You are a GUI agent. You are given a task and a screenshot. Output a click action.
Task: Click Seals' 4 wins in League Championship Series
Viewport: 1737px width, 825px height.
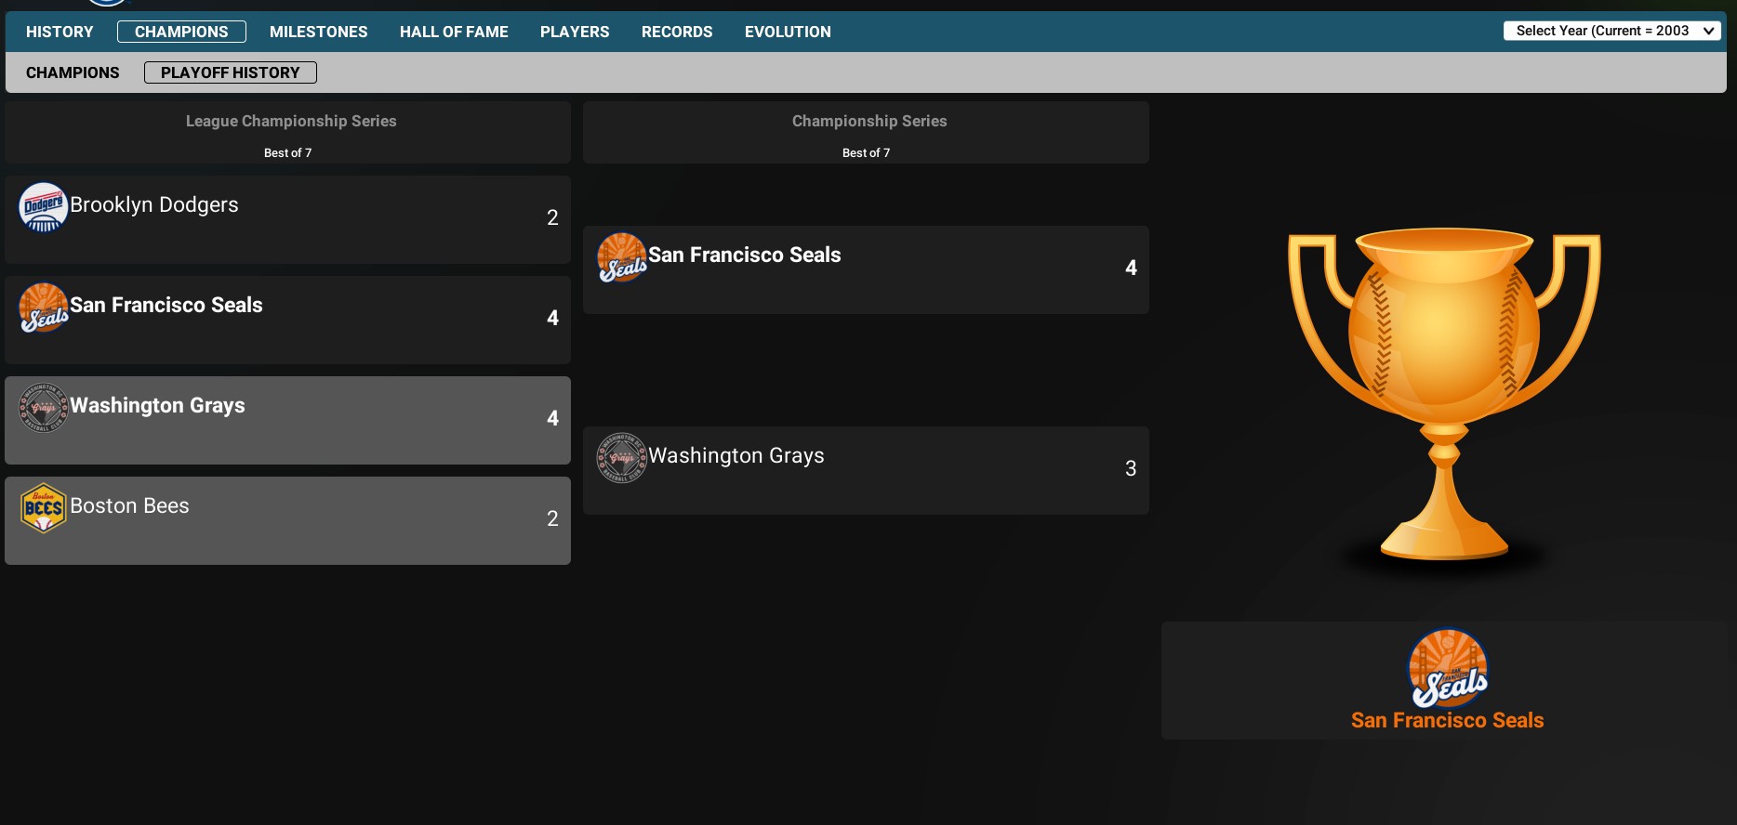(x=552, y=318)
